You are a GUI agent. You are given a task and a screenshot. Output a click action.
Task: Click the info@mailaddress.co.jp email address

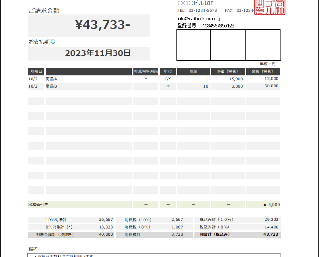(199, 18)
